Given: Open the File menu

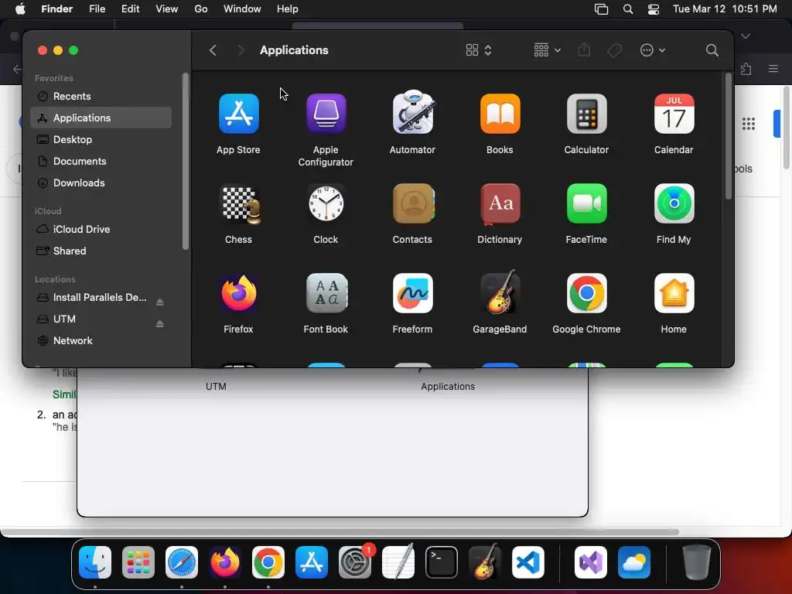Looking at the screenshot, I should (x=97, y=9).
